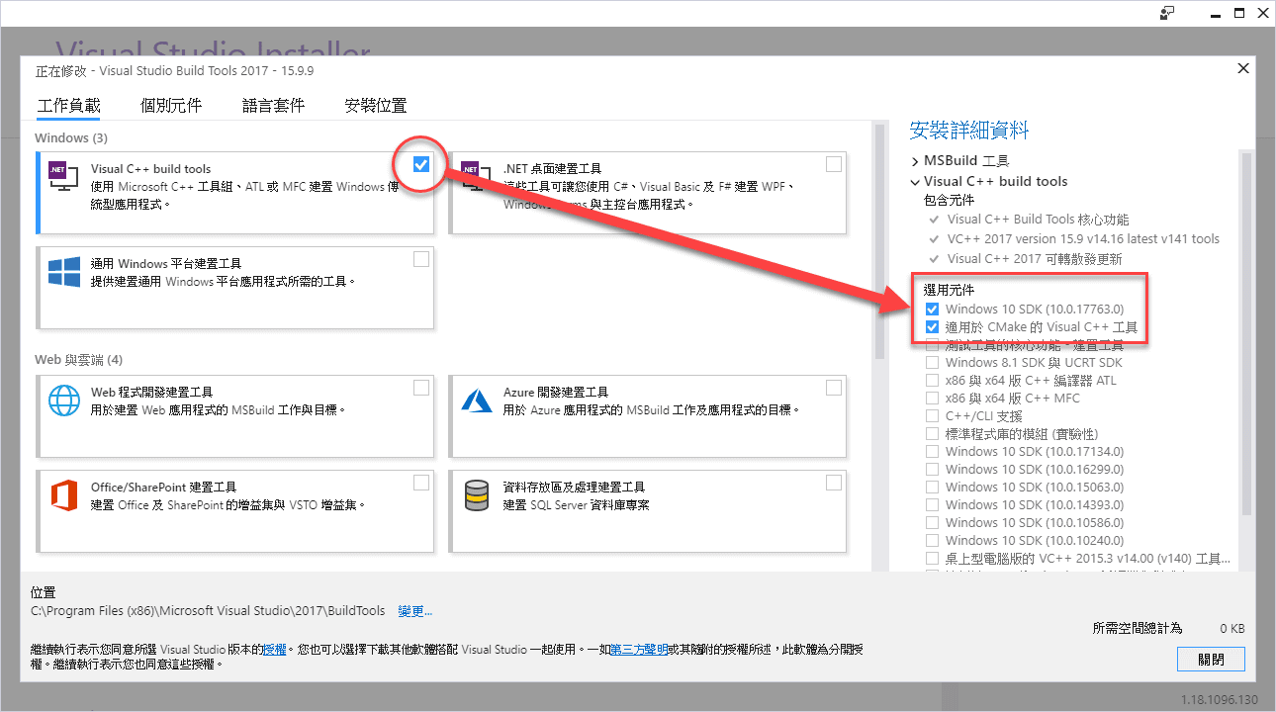
Task: Check the Office/SharePoint 建置工具 workload checkbox
Action: tap(421, 483)
